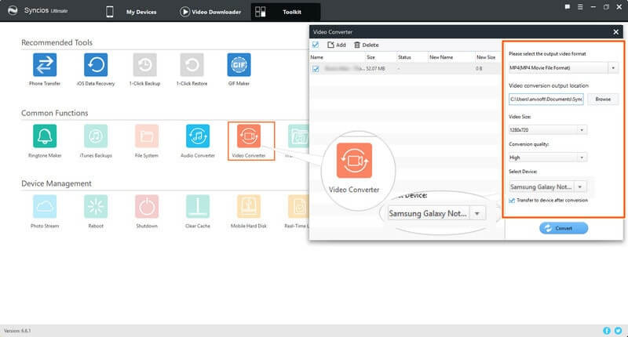The image size is (628, 337).
Task: Click the New Size column header
Action: click(x=487, y=57)
